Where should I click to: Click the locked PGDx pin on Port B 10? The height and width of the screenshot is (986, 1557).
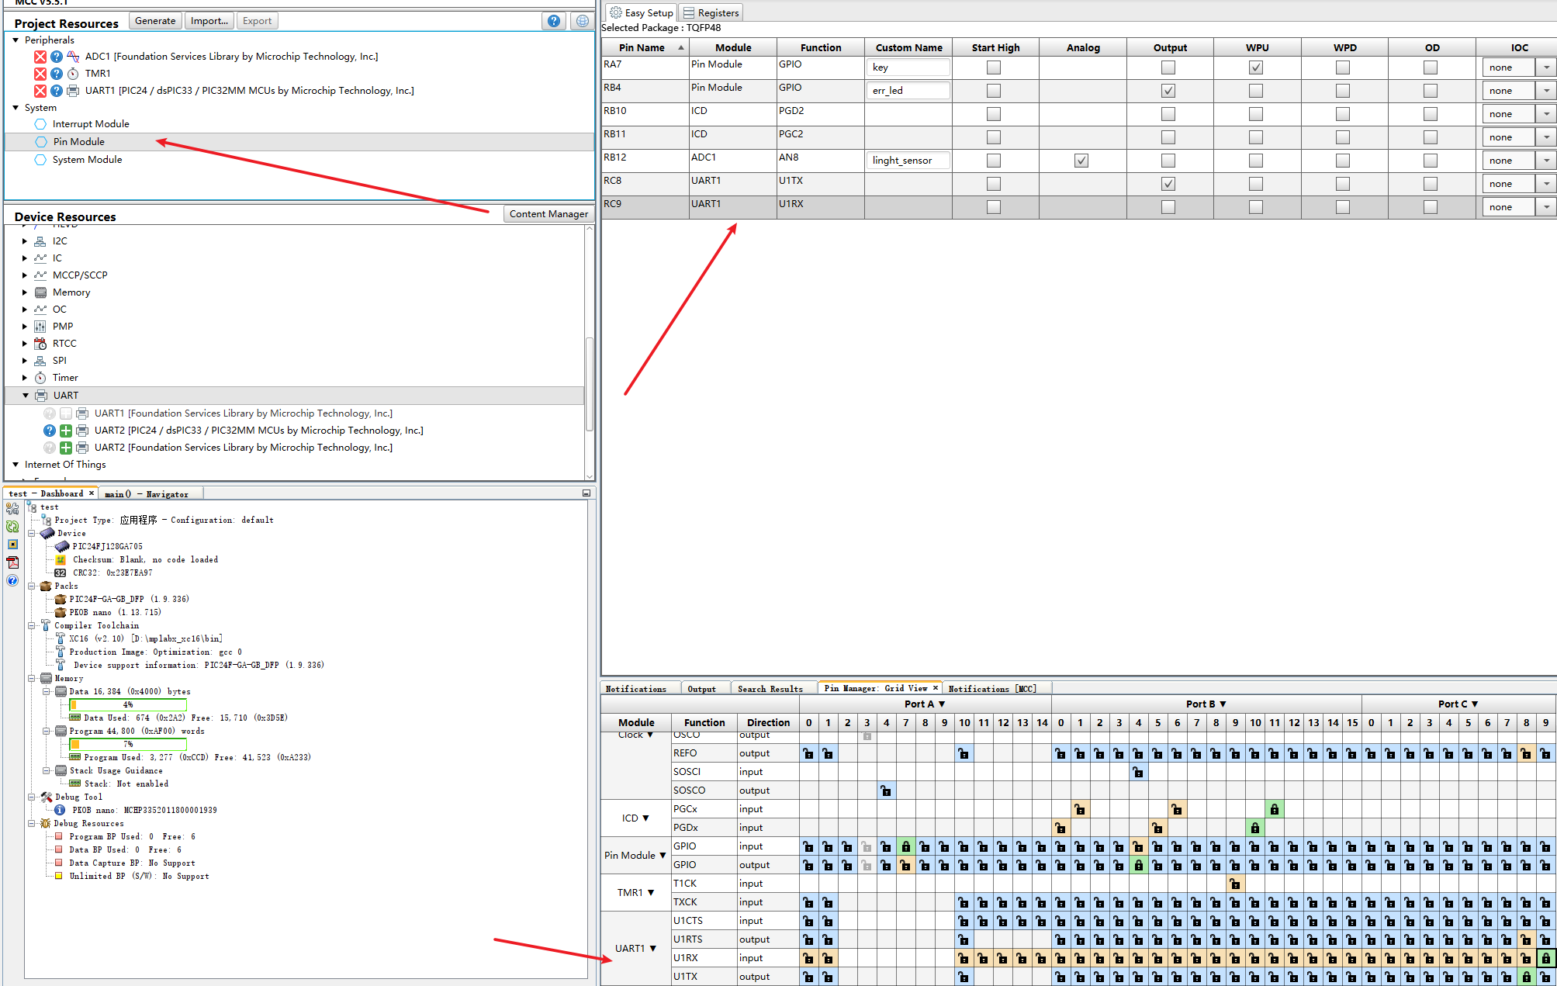(x=1254, y=828)
